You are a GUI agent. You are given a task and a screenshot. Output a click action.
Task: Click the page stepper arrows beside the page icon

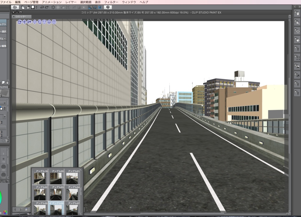pos(37,7)
